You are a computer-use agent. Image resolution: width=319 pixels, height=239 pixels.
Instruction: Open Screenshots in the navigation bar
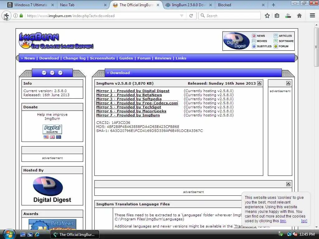click(x=102, y=58)
